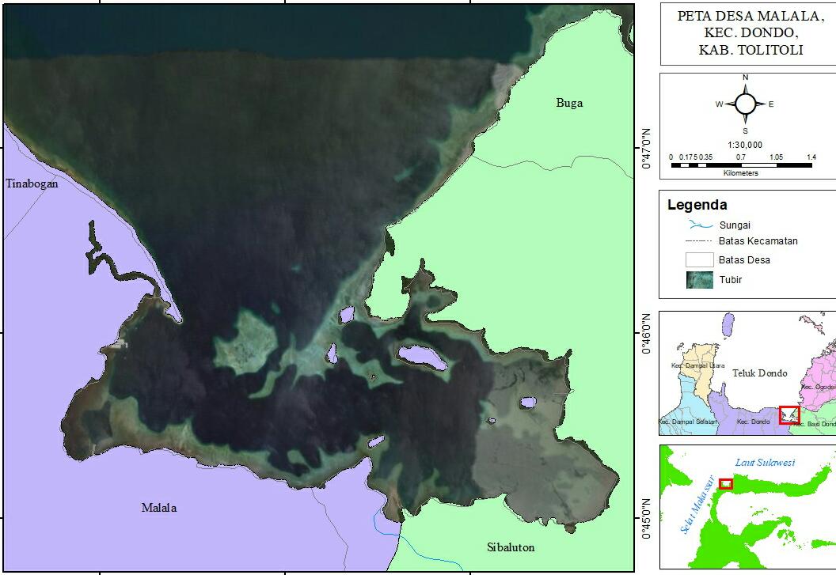Click the scale bar graphic
Viewport: 836px width, 575px height.
741,165
